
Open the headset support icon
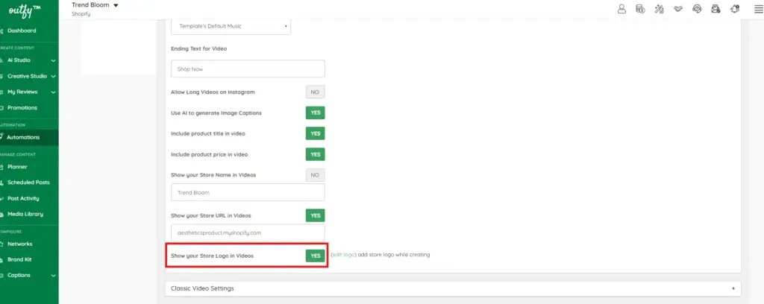[697, 9]
